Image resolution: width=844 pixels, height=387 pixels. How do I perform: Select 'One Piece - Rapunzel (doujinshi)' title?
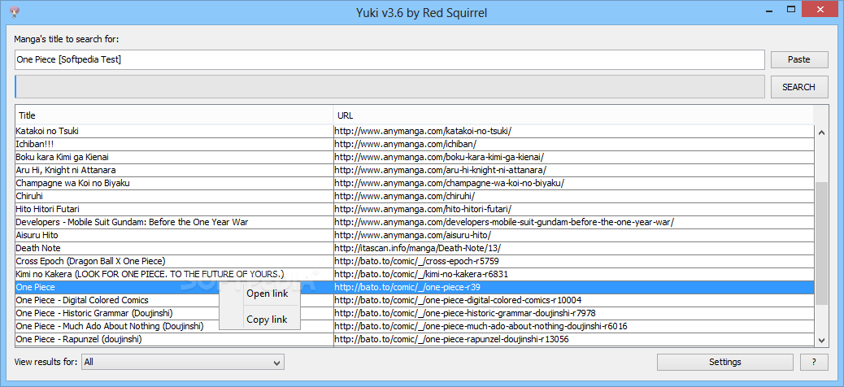coord(79,339)
